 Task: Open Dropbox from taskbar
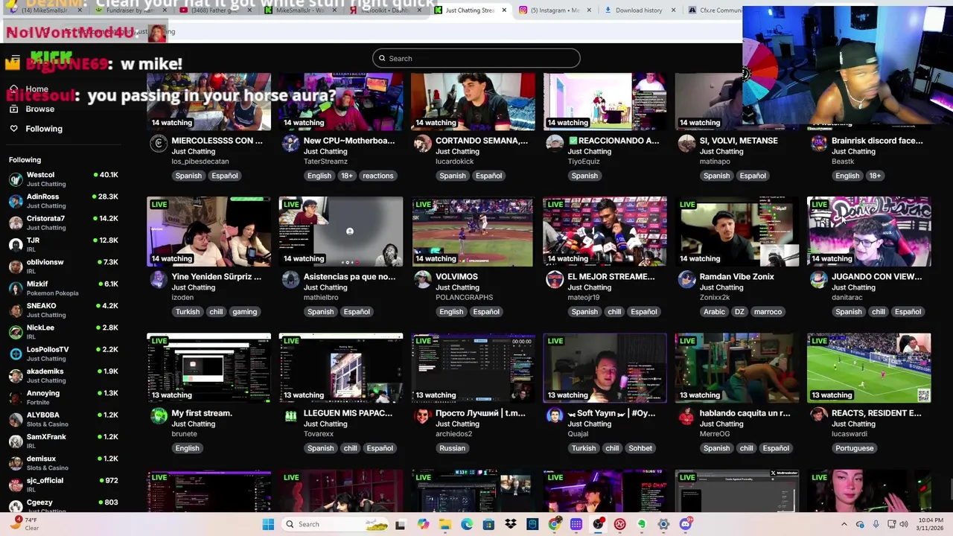click(x=510, y=524)
